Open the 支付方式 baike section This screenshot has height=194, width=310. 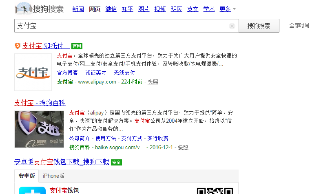coord(132,138)
